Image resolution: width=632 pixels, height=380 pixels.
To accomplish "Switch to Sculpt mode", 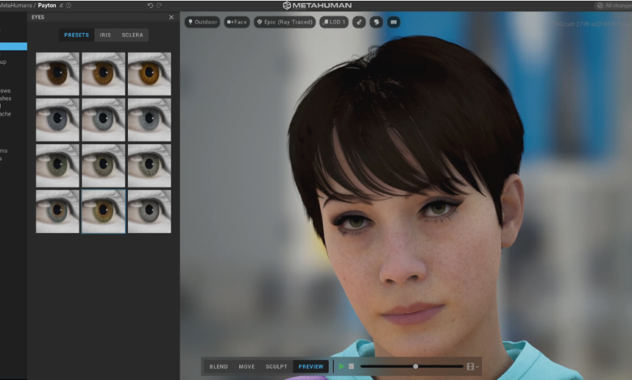I will (x=276, y=366).
